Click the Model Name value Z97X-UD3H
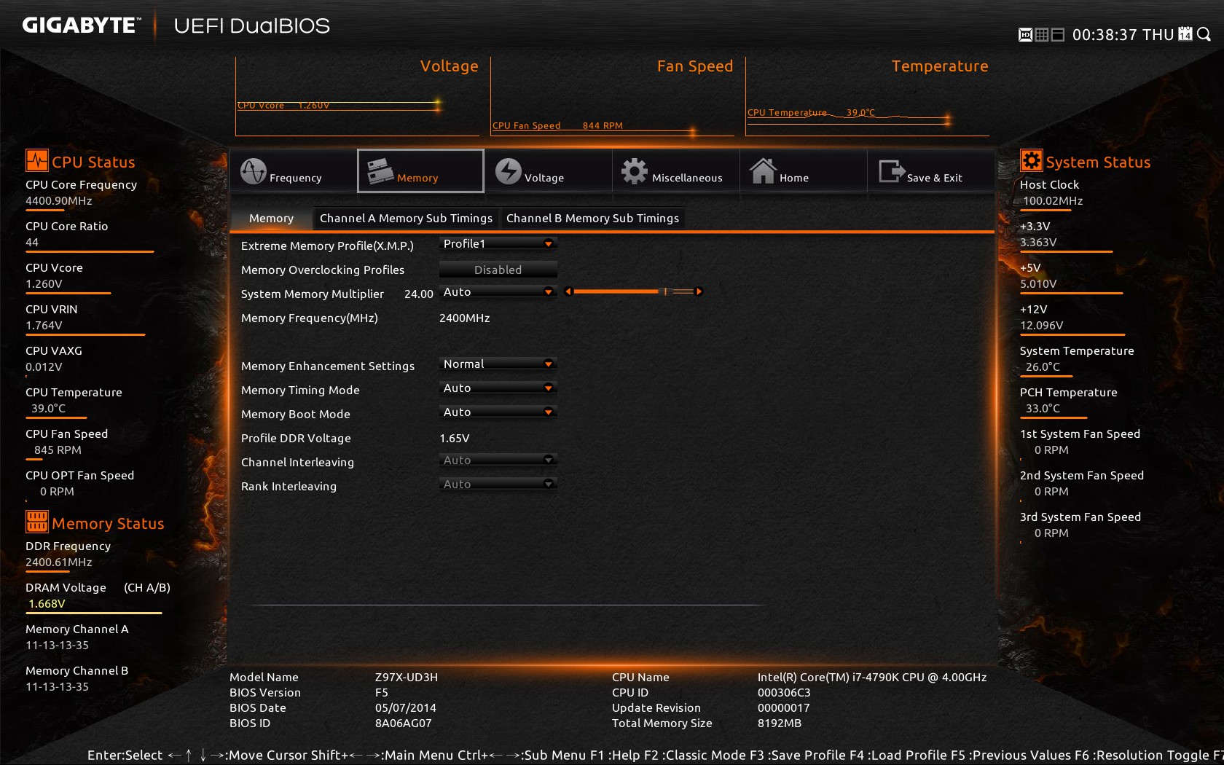This screenshot has height=765, width=1224. (407, 678)
